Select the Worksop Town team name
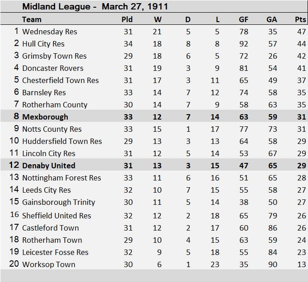Image resolution: width=308 pixels, height=282 pixels. click(x=48, y=264)
